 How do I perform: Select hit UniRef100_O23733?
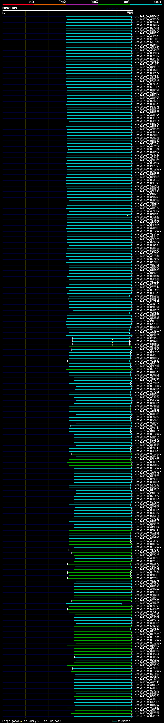(x=147, y=101)
